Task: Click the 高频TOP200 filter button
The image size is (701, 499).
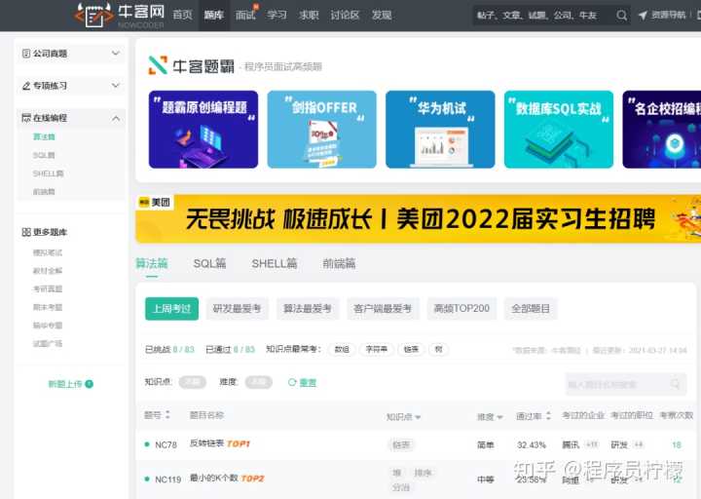Action: tap(461, 308)
